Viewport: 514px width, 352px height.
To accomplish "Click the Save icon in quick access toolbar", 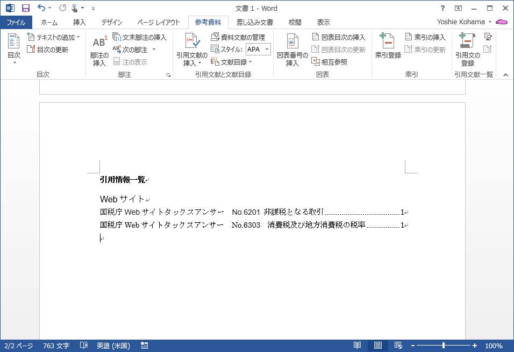I will click(26, 8).
